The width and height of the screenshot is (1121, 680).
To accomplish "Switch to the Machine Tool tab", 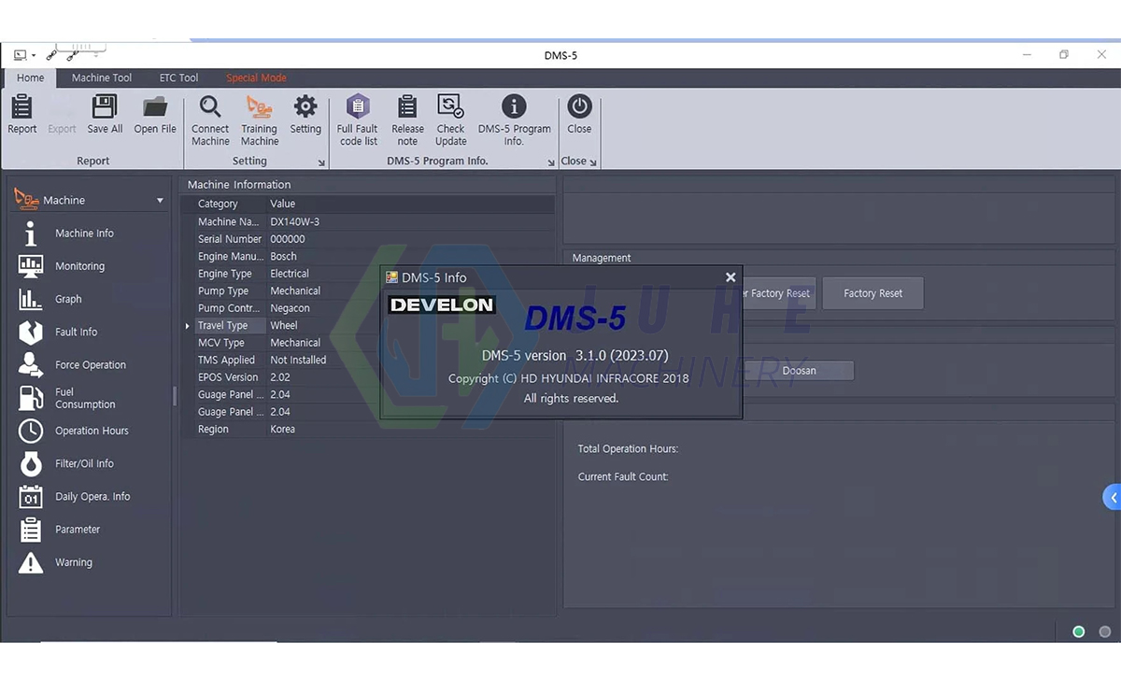I will [x=101, y=78].
